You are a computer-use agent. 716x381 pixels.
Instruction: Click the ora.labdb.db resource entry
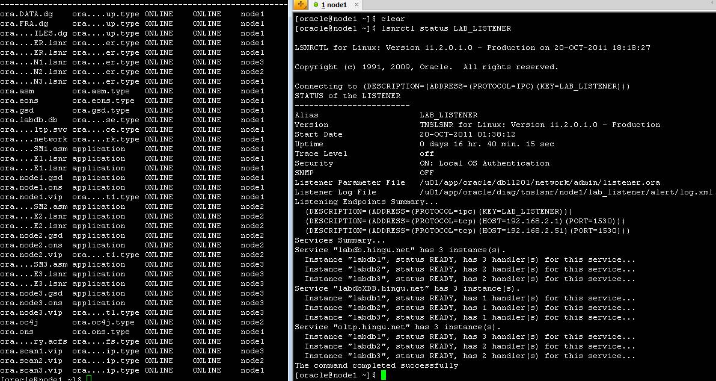29,120
